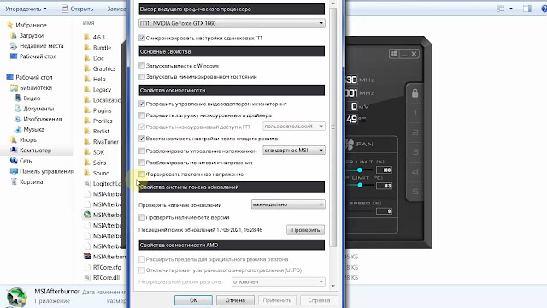Viewport: 547px width, 308px height.
Task: Enable check for beta versions checkbox
Action: click(x=142, y=217)
